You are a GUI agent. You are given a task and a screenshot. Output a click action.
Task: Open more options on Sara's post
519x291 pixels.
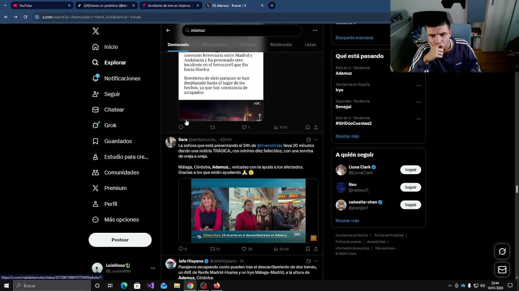click(316, 140)
